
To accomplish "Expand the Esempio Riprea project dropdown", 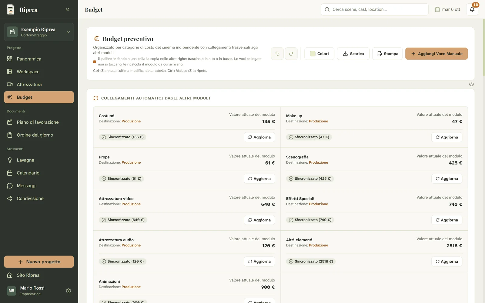I will click(39, 32).
